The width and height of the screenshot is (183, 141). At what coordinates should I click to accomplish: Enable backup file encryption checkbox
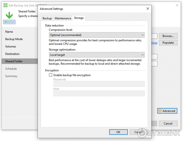(x=51, y=75)
